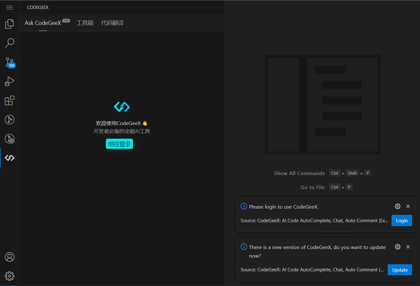Open gear options on update notification
Viewport: 420px width, 286px height.
pos(398,247)
